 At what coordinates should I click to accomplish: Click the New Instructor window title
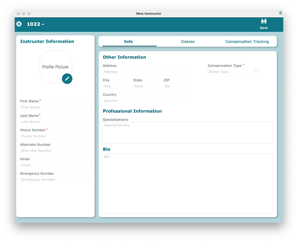149,14
